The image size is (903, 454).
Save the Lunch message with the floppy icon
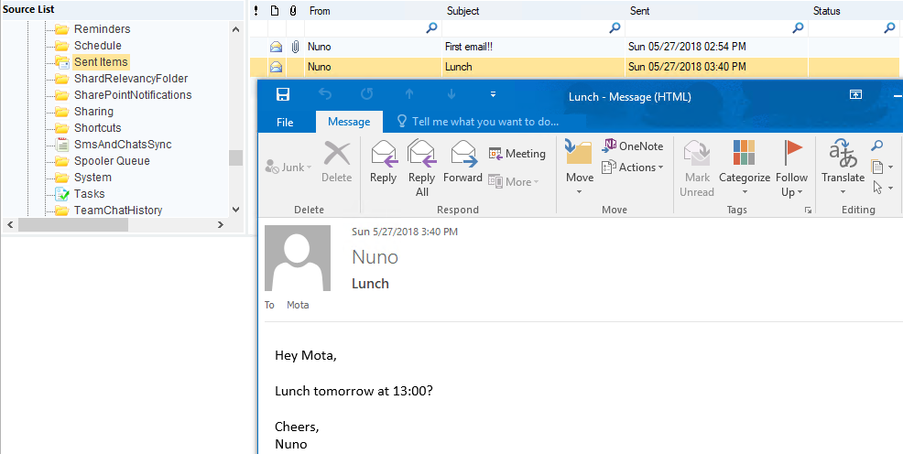point(283,95)
